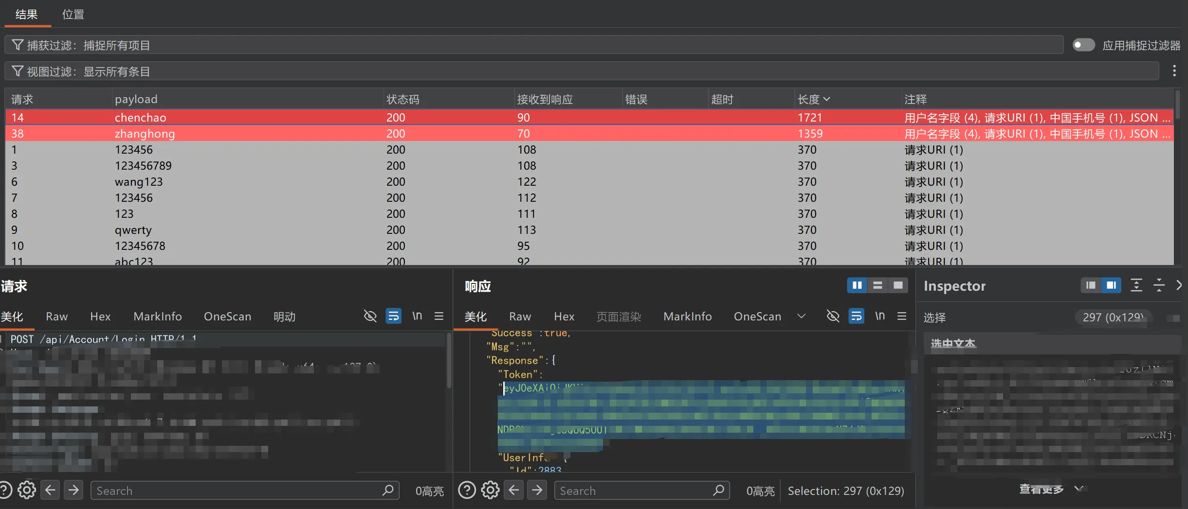This screenshot has width=1188, height=509.
Task: Toggle word wrap in the request pane
Action: 393,316
